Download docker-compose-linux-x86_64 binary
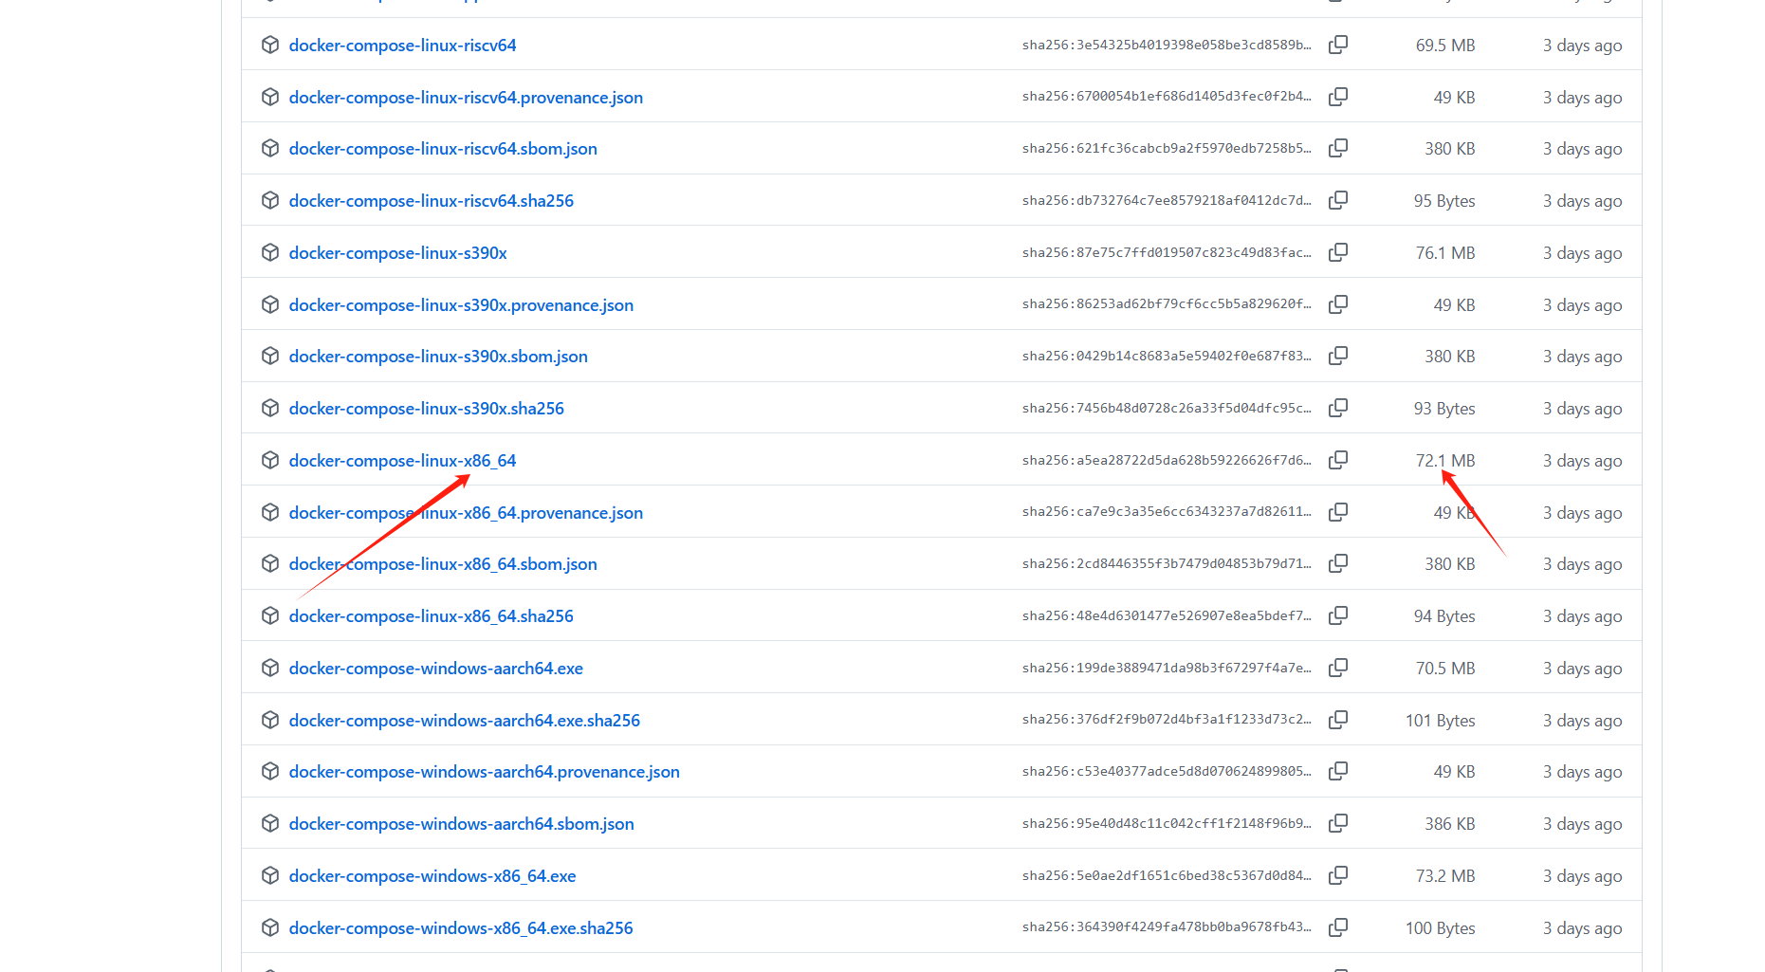1765x972 pixels. (x=402, y=461)
